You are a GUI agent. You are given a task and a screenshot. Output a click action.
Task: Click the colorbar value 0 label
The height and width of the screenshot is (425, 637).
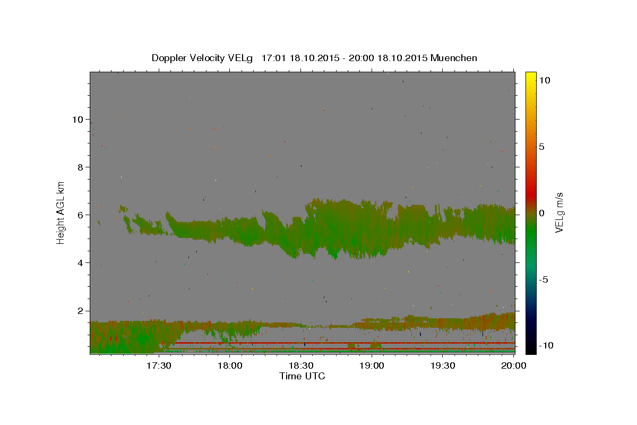(541, 213)
